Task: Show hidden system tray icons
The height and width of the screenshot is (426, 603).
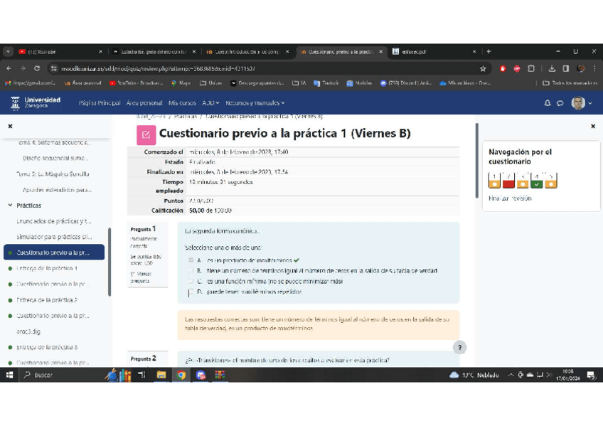Action: tap(511, 375)
